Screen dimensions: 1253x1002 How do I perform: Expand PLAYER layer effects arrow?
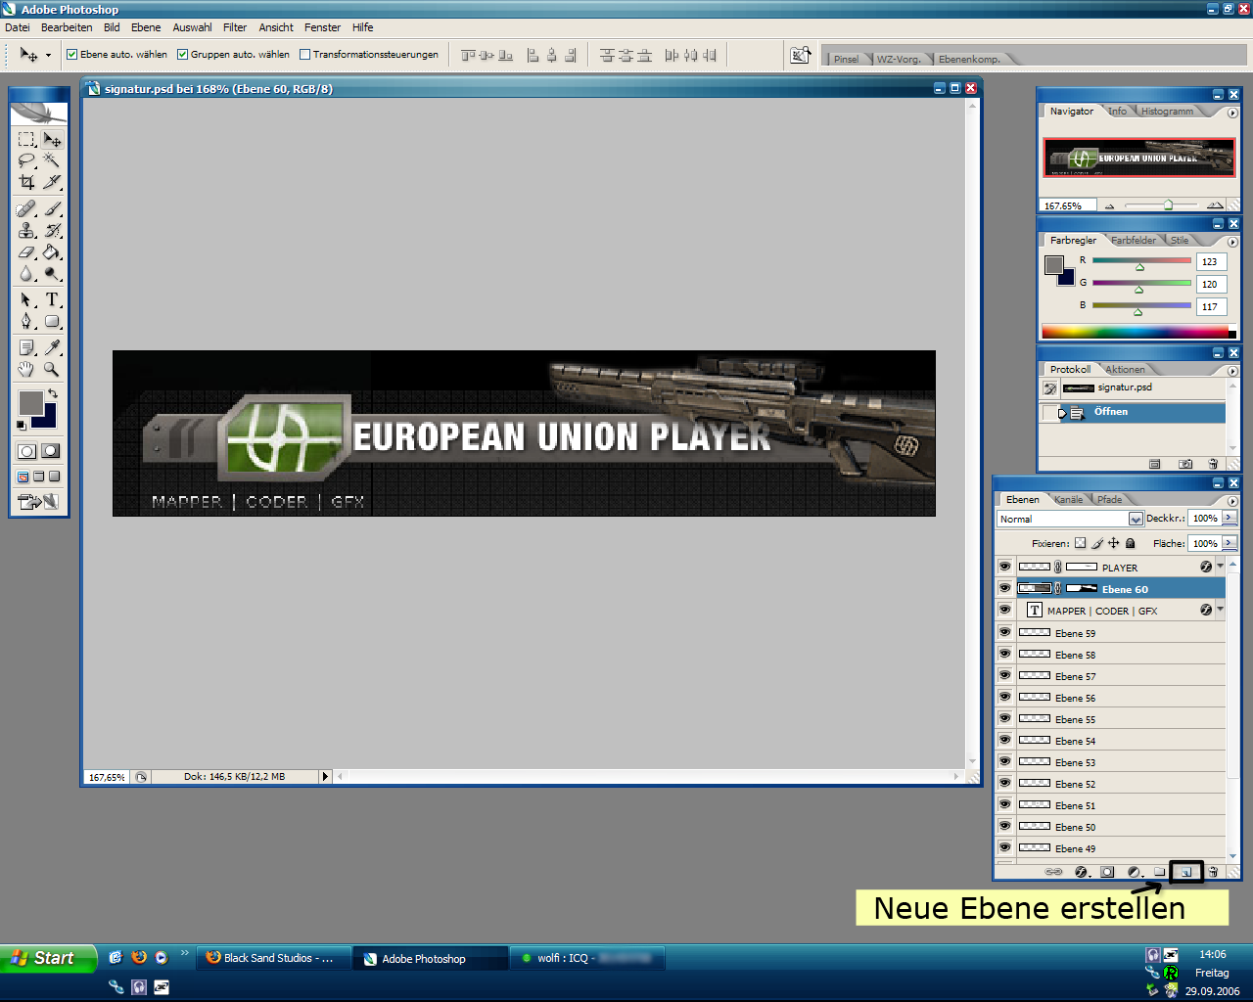pos(1220,567)
